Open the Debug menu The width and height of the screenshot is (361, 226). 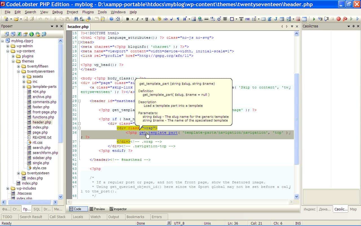pyautogui.click(x=58, y=12)
